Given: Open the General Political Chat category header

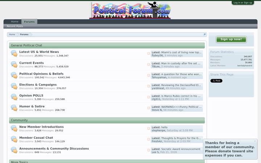Looking at the screenshot, I should coord(26,45).
